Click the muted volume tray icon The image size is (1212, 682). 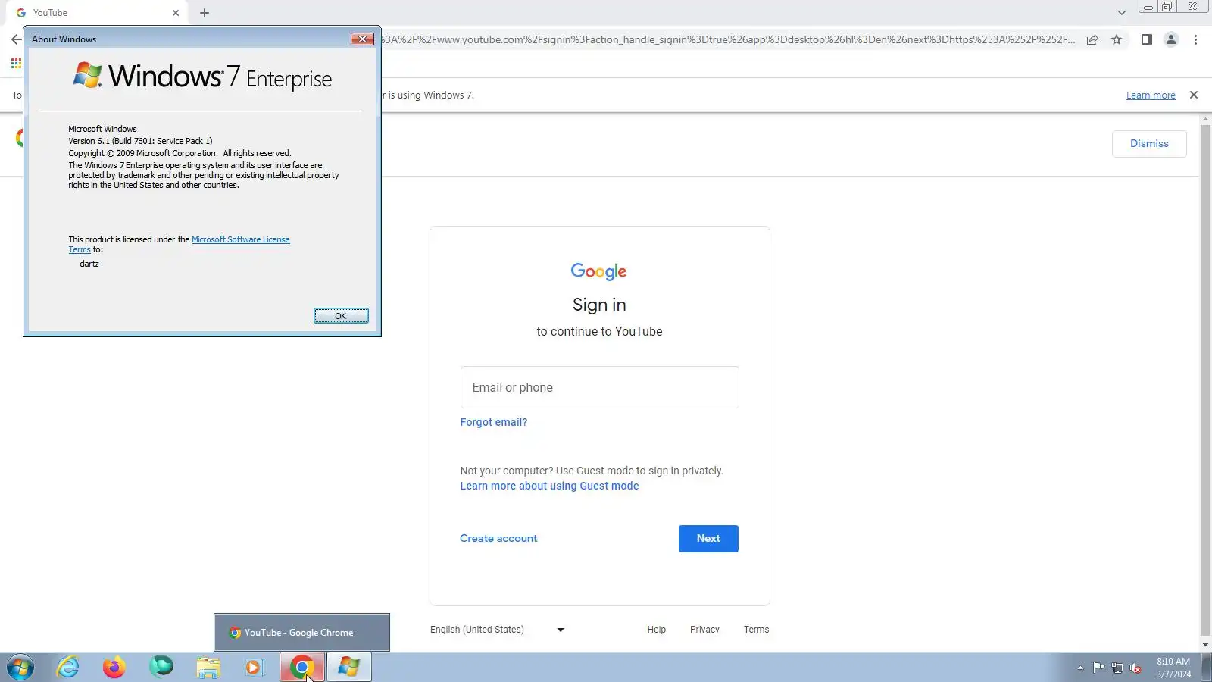click(1135, 668)
